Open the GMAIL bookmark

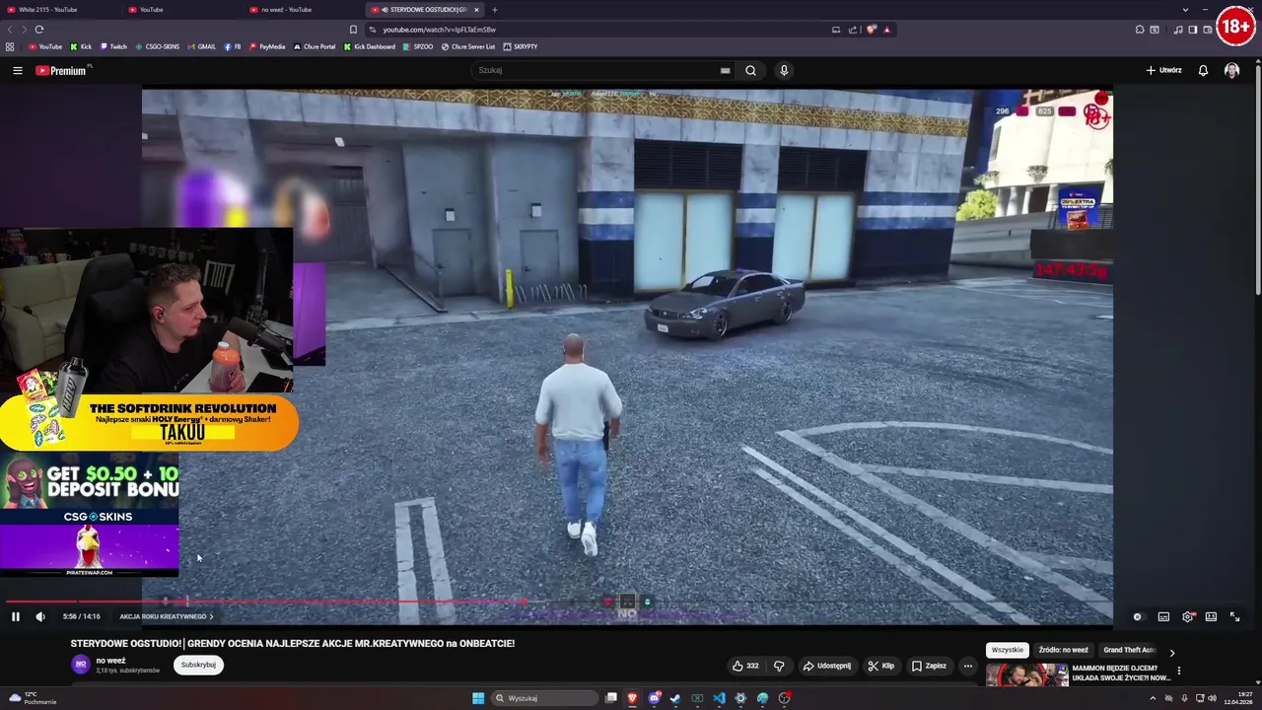(x=201, y=46)
